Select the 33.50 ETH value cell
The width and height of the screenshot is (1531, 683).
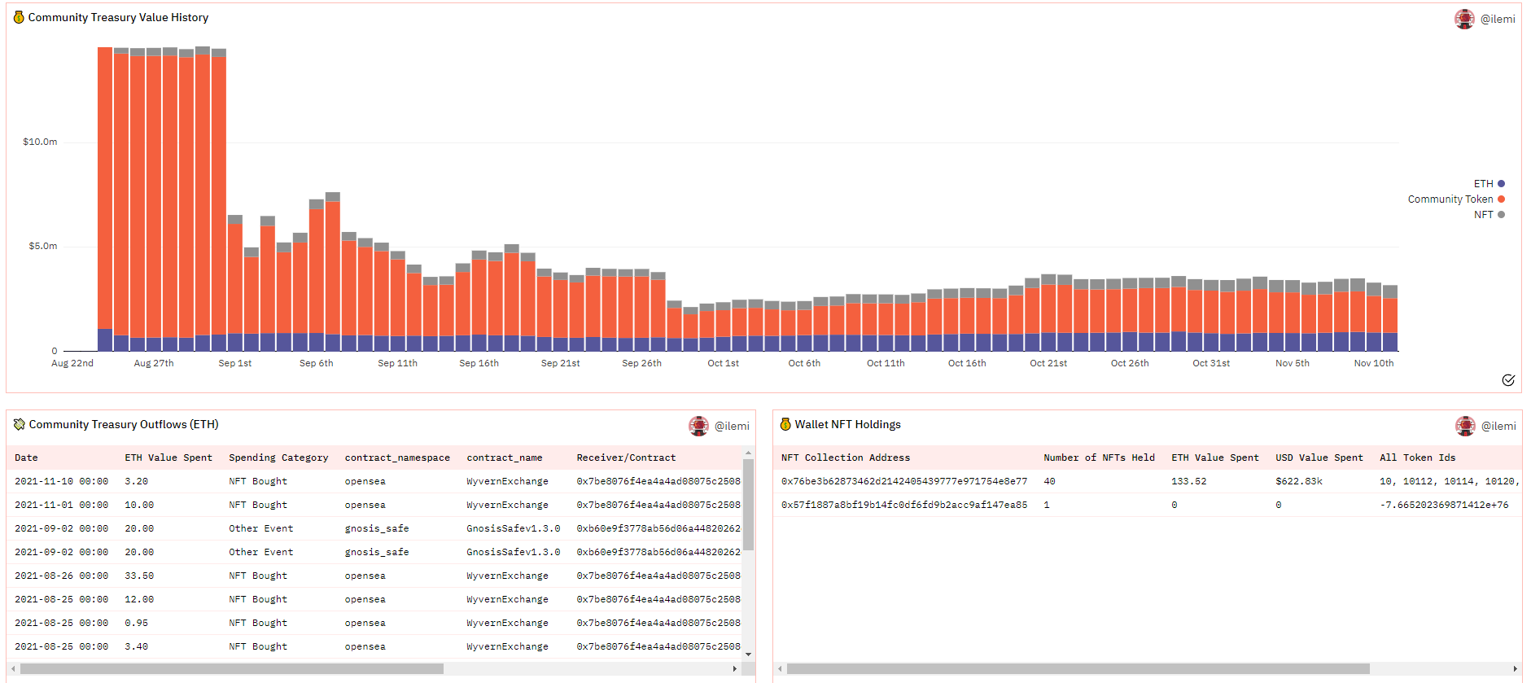pos(139,576)
